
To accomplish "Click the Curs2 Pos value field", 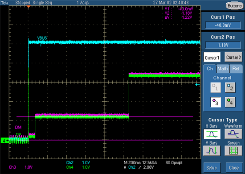I will (x=223, y=45).
